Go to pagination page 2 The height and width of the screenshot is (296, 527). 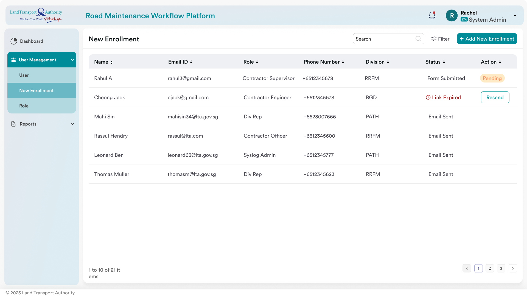(x=490, y=268)
